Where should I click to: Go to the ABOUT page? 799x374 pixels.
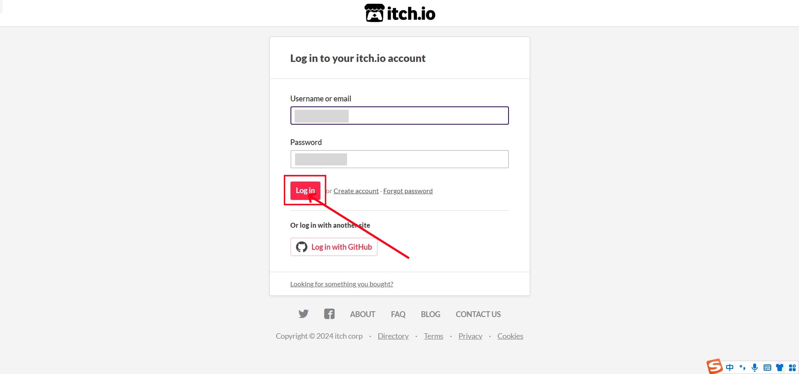point(362,314)
